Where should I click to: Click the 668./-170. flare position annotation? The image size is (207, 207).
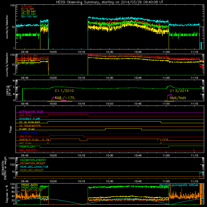tap(65, 98)
